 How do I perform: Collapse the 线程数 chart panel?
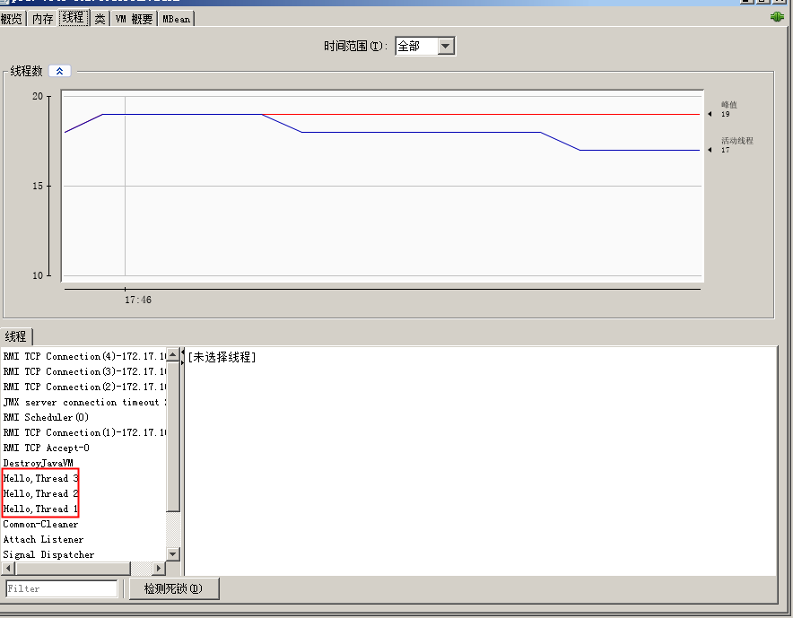(60, 71)
